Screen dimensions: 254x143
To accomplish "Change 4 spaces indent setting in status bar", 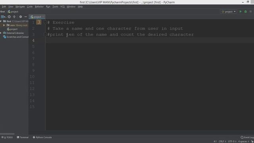I will (243, 141).
